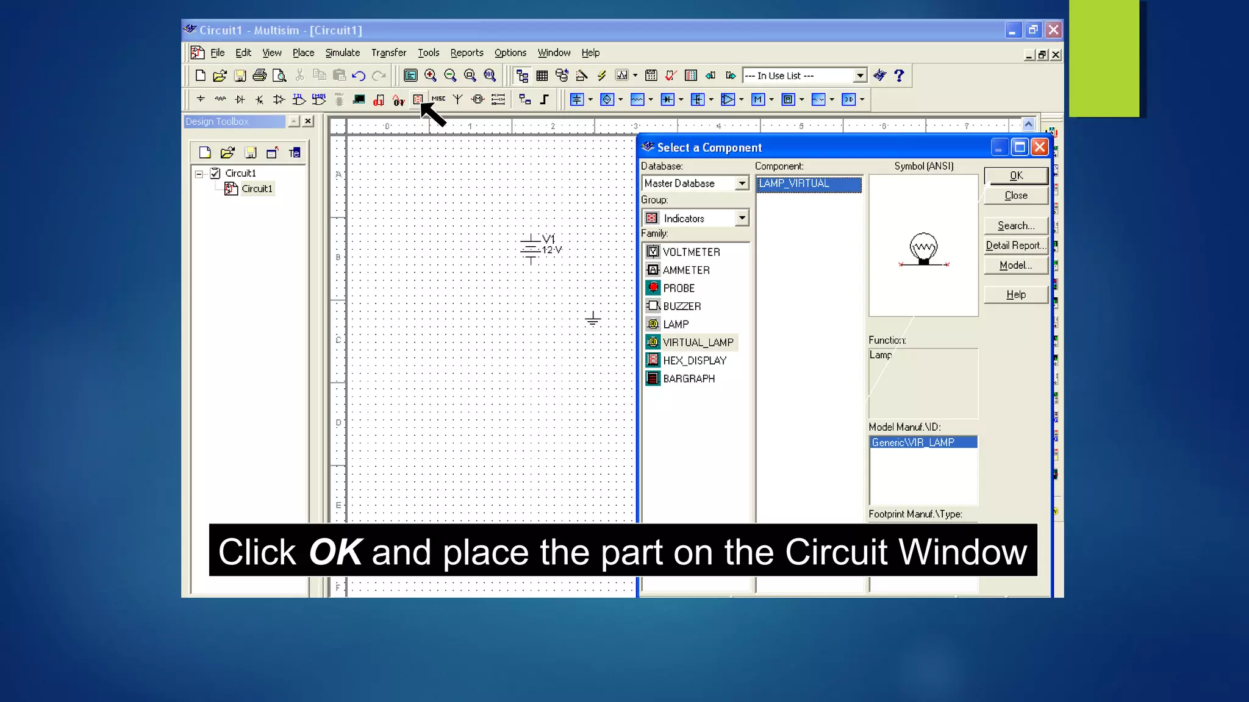Undo the last action via toolbar arrow
The height and width of the screenshot is (702, 1249).
(x=359, y=76)
